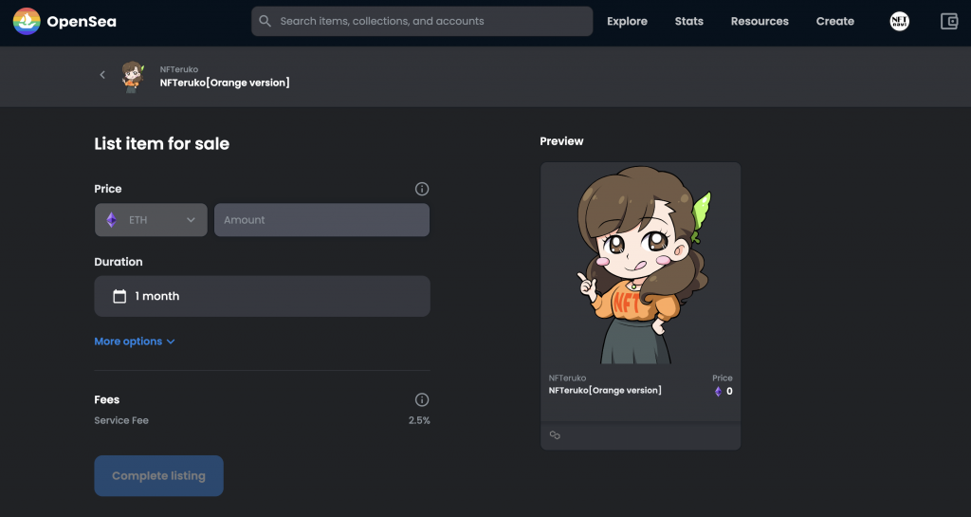Click the small NFTeruko thumbnail in header

133,76
